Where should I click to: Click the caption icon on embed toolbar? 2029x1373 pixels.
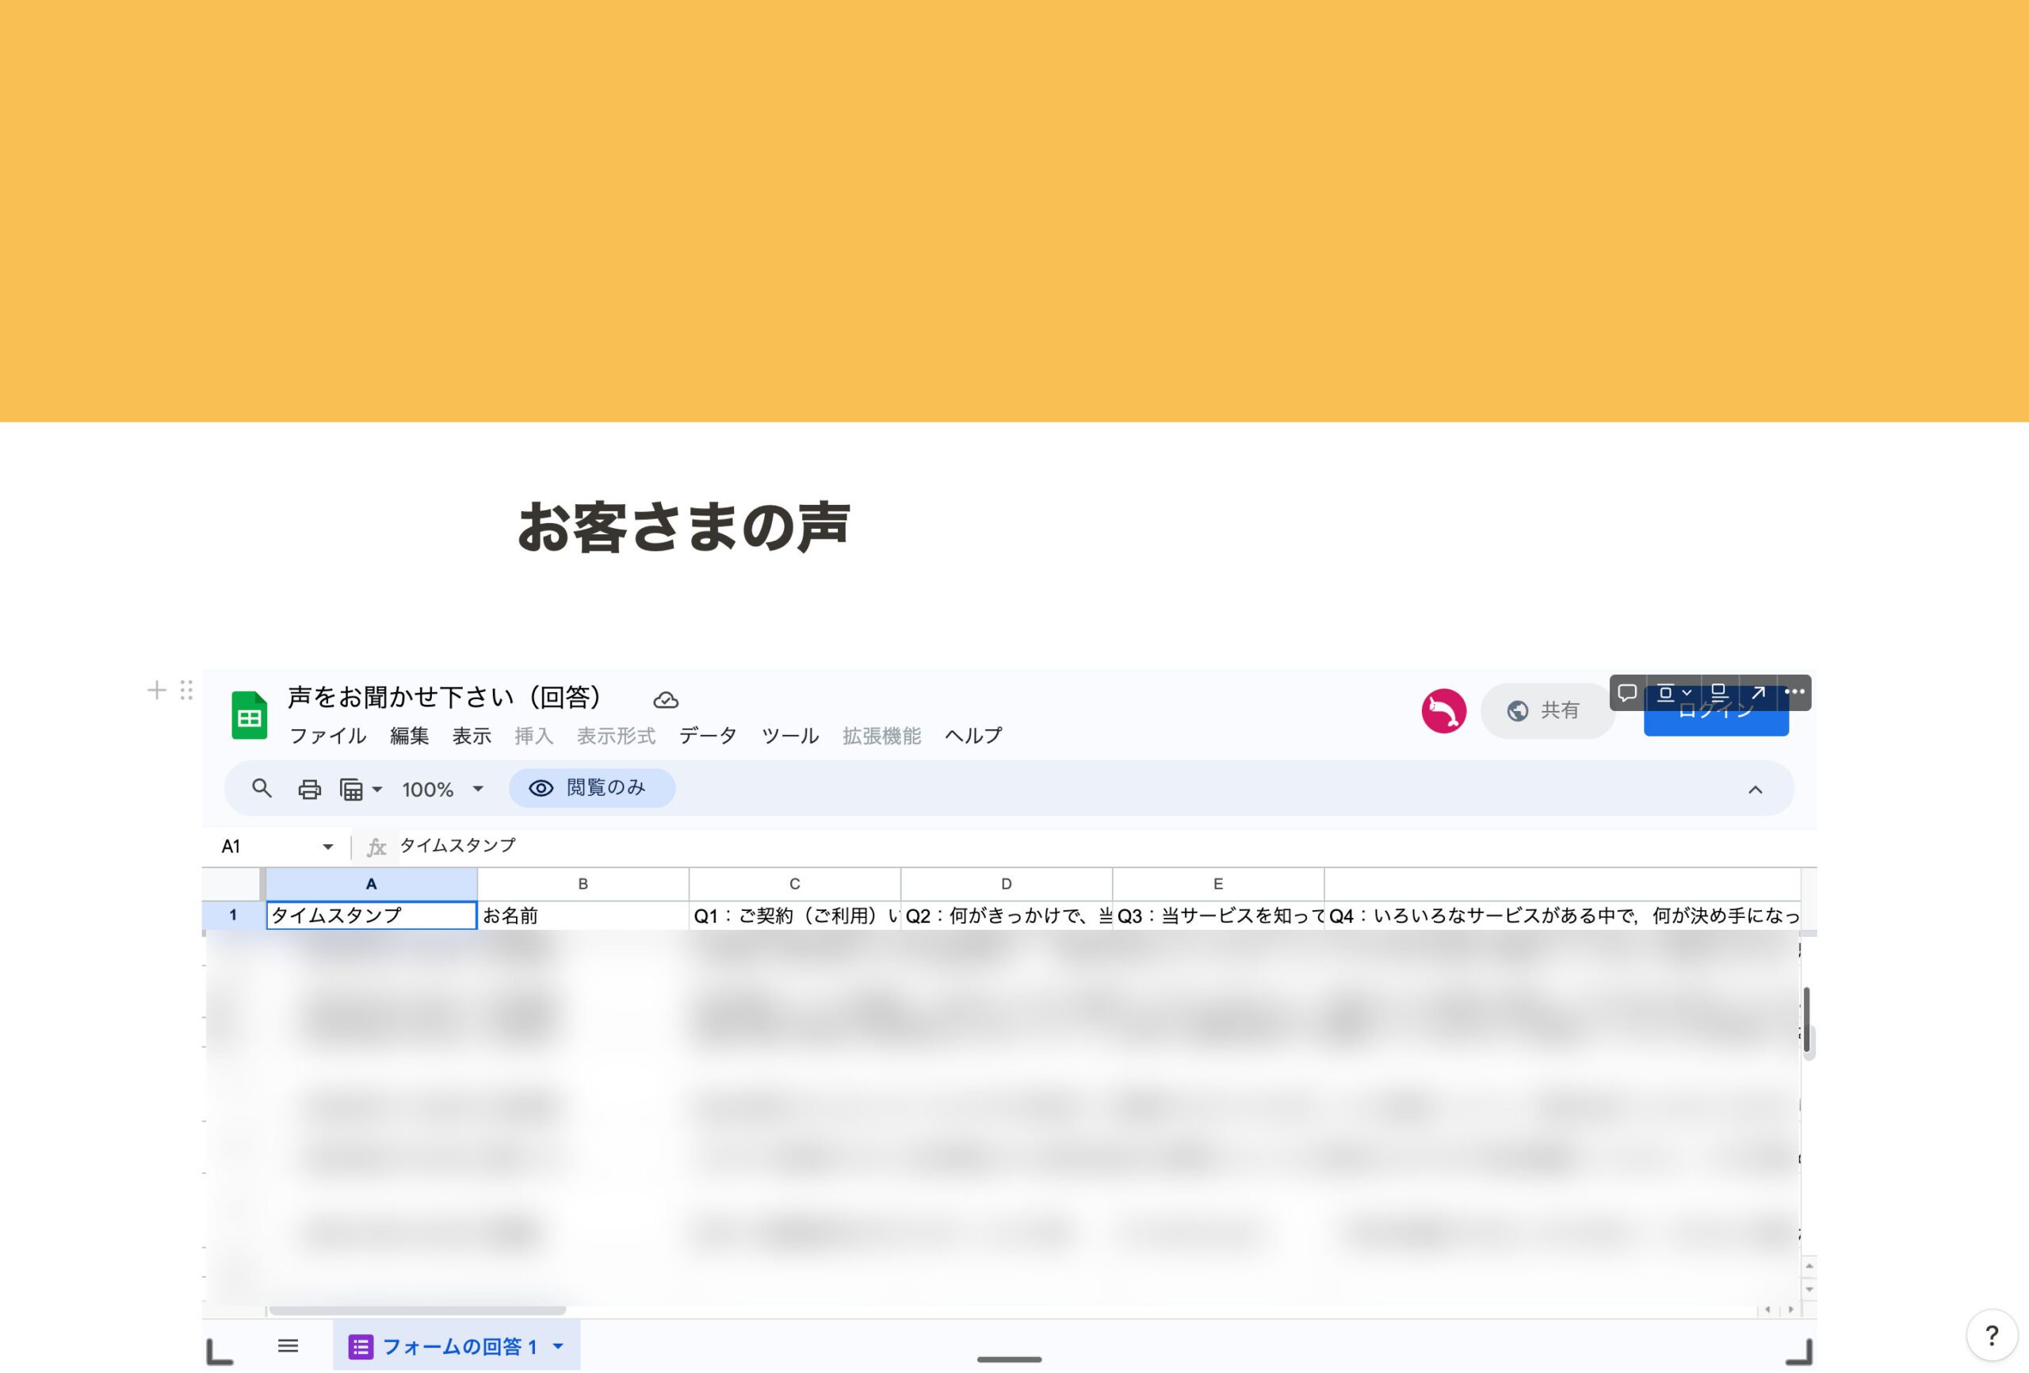click(1718, 693)
